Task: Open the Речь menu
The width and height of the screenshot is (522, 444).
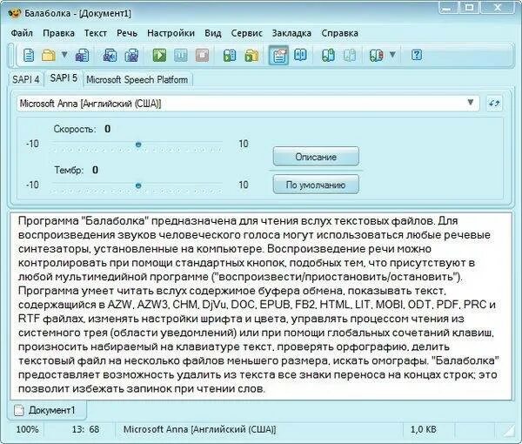Action: (x=127, y=33)
